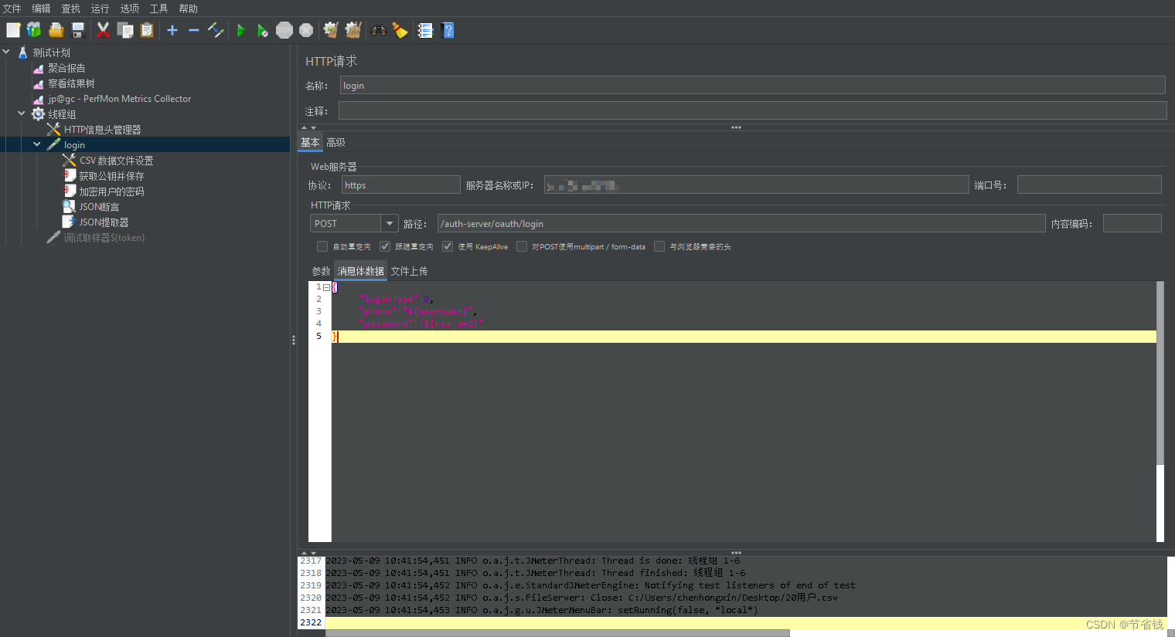Uncheck the 跟随重定向 checkbox
Viewport: 1175px width, 637px height.
point(385,246)
